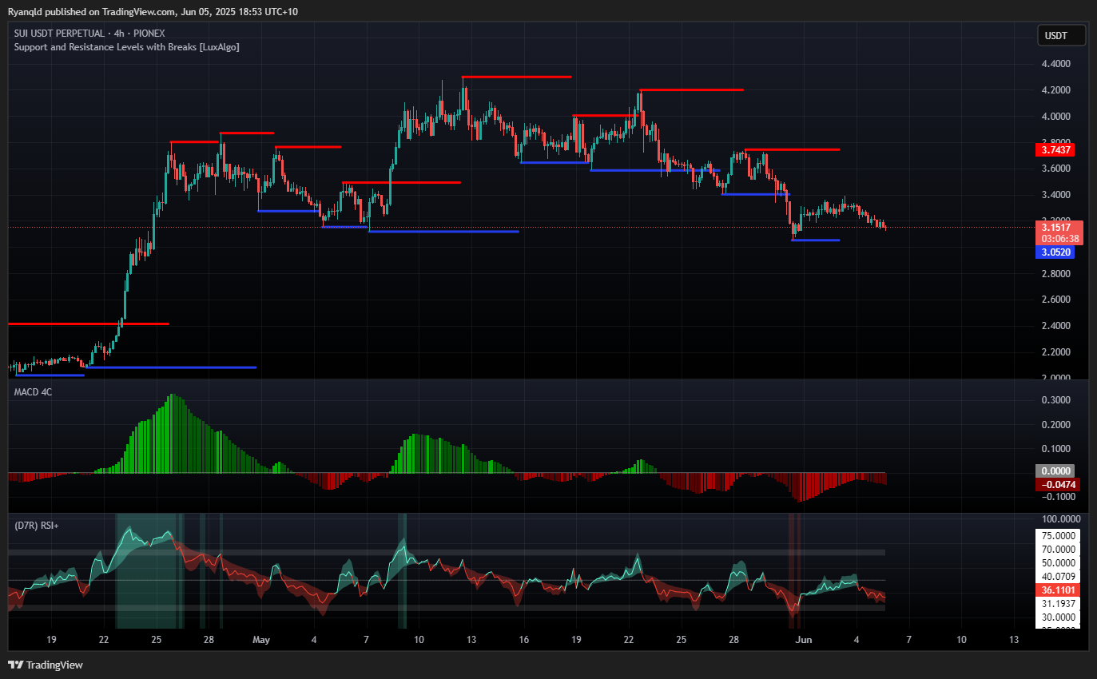This screenshot has height=679, width=1097.
Task: Click the 4.0000 price axis value
Action: click(1057, 117)
